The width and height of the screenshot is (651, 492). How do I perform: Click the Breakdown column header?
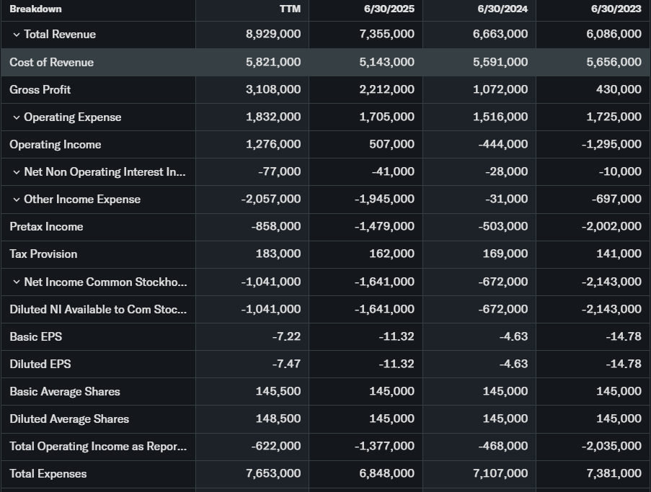35,9
